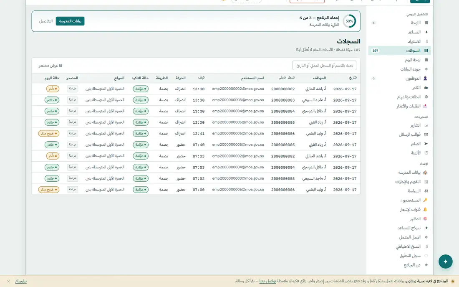Click the حالة اليوم column header
This screenshot has height=287, width=459.
52,78
